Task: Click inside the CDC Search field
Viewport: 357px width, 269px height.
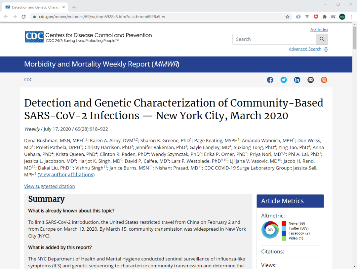Action: click(274, 39)
